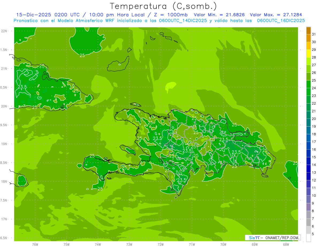Click the "74W" longitude axis label
The image size is (321, 248).
point(98,244)
